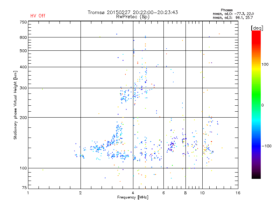Click the x-axis '2' tick label
Image resolution: width=280 pixels, height=210 pixels.
(80, 193)
